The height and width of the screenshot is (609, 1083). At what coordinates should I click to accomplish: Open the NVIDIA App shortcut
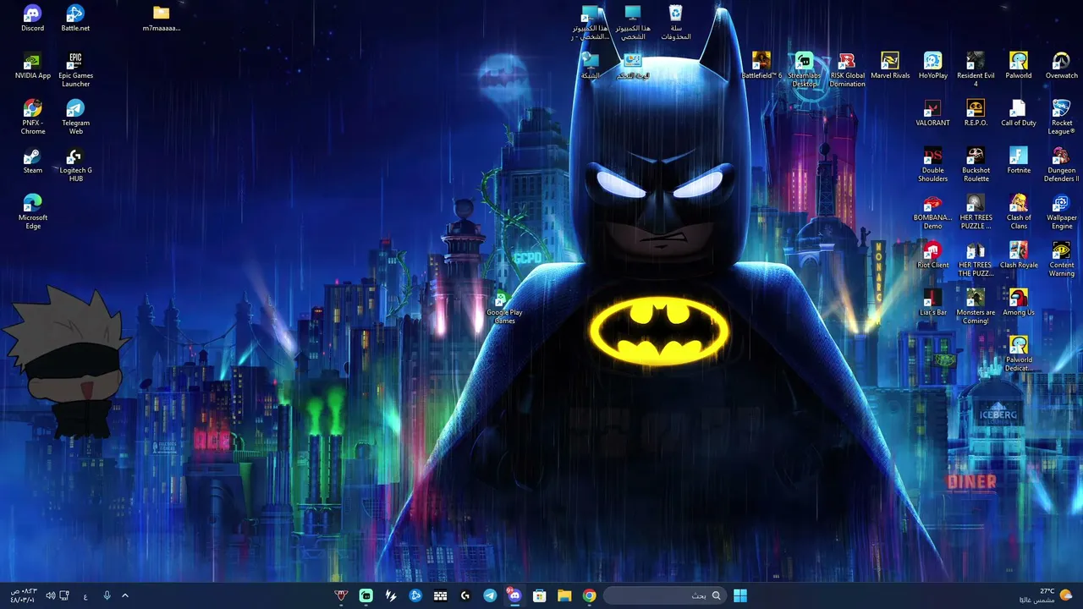[32, 65]
